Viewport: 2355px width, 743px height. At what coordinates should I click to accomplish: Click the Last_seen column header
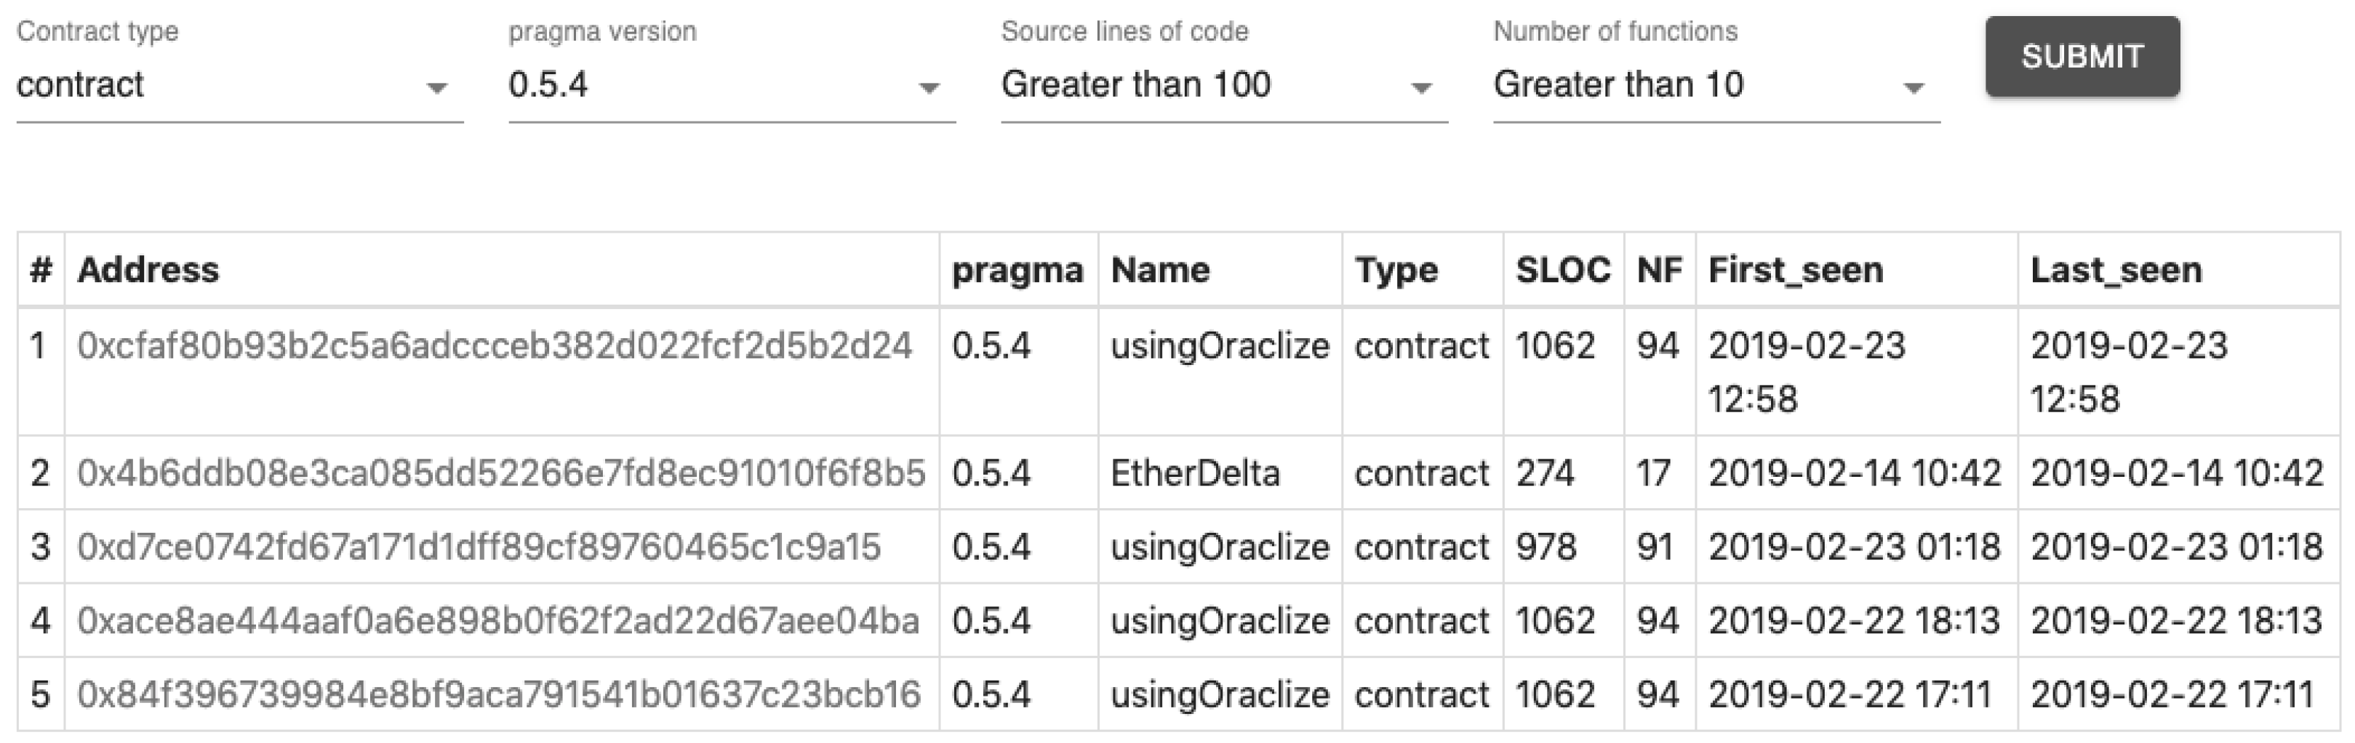[x=2116, y=270]
